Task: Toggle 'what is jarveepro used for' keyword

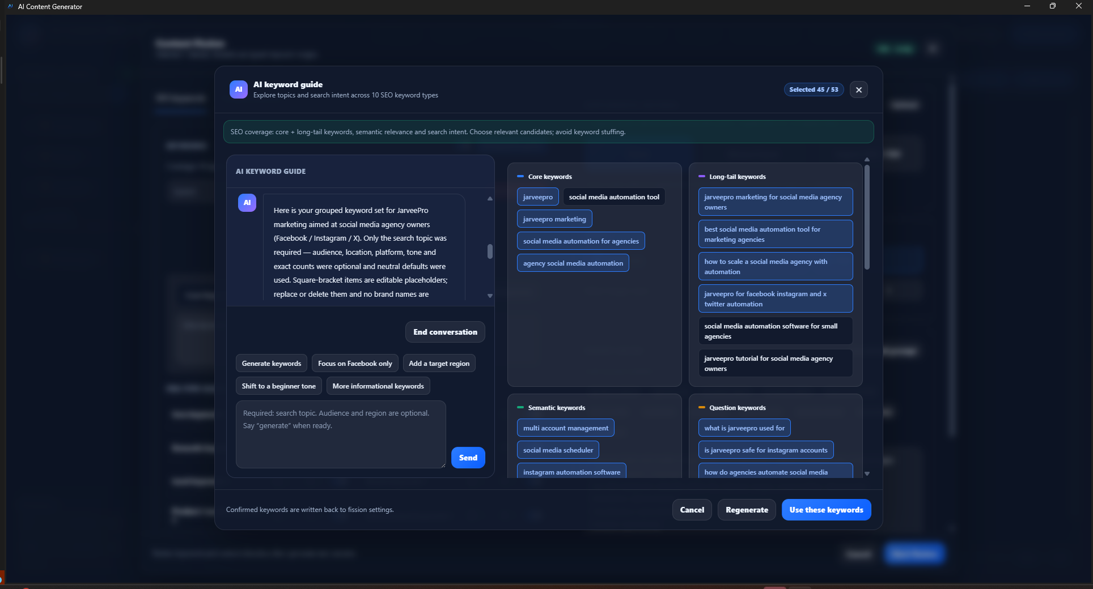Action: (744, 428)
